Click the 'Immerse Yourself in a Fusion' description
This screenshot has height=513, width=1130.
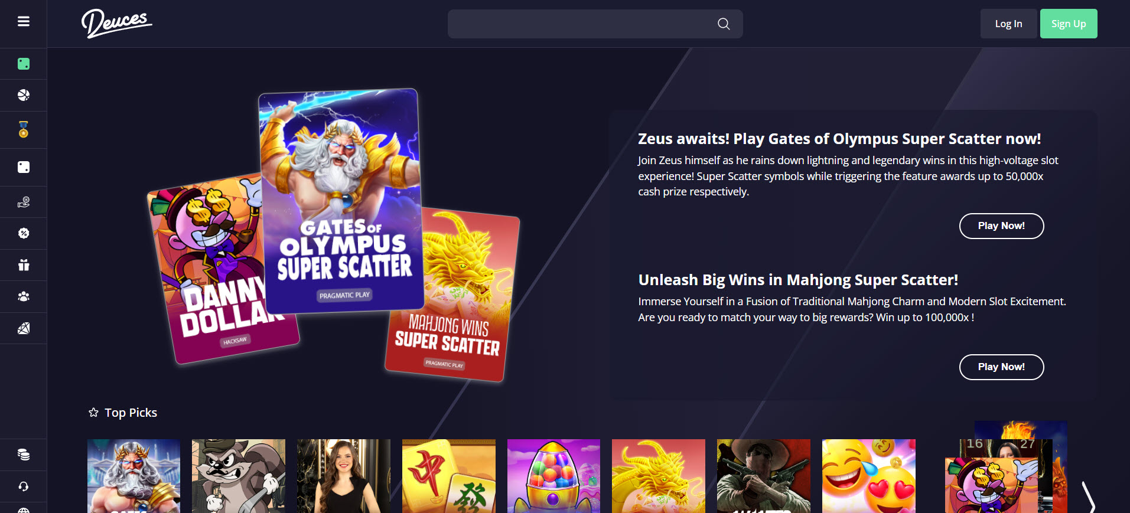pos(852,309)
